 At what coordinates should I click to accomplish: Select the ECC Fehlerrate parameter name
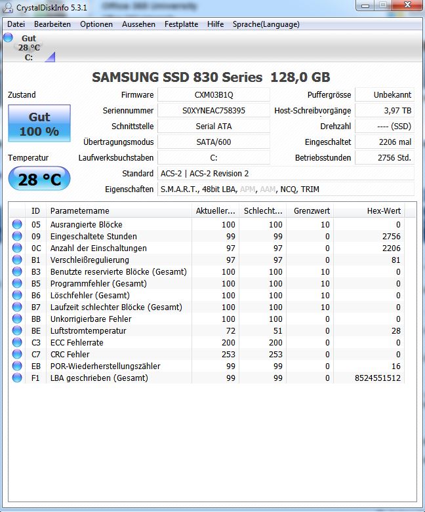(x=77, y=342)
